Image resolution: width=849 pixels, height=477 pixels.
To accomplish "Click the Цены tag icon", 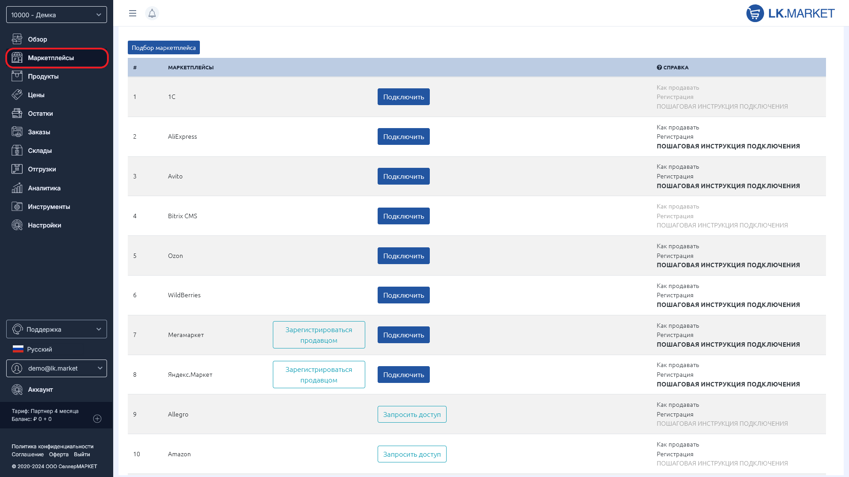I will point(17,95).
